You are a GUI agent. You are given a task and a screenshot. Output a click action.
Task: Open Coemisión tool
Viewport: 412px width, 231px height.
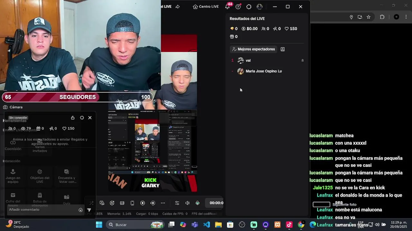coord(13,145)
